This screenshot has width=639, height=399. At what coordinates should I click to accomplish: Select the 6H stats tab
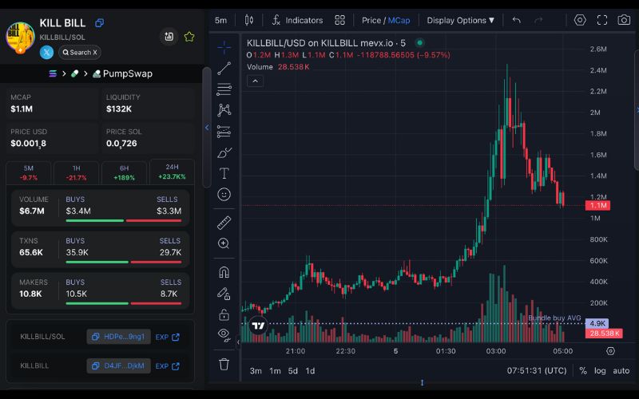tap(124, 172)
